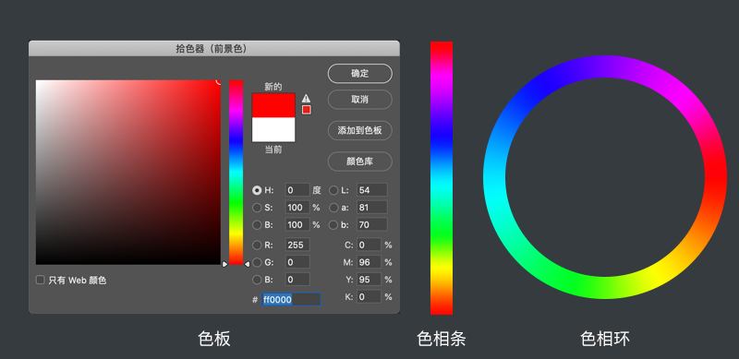Click the 色相条 caption text
Viewport: 739px width, 359px height.
click(x=442, y=339)
